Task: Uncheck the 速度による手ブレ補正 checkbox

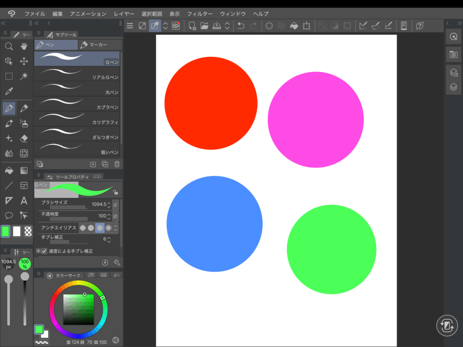Action: coord(44,251)
